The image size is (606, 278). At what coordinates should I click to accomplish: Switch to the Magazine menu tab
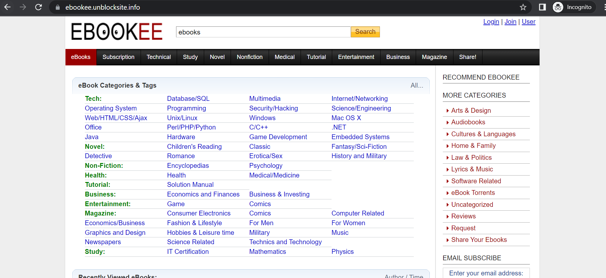pos(434,57)
